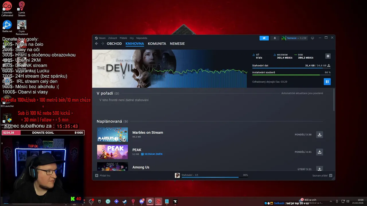
Task: Open the Hry menu
Action: [x=132, y=38]
